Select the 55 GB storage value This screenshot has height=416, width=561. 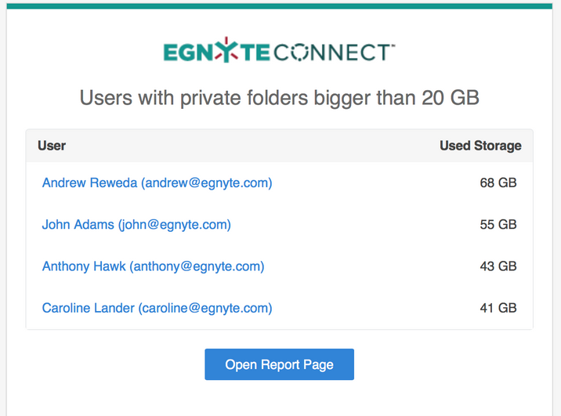[498, 225]
